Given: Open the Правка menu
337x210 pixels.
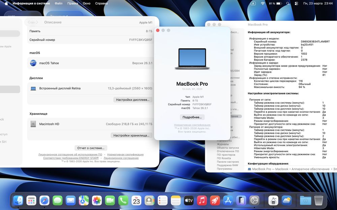Looking at the screenshot, I should pos(73,3).
